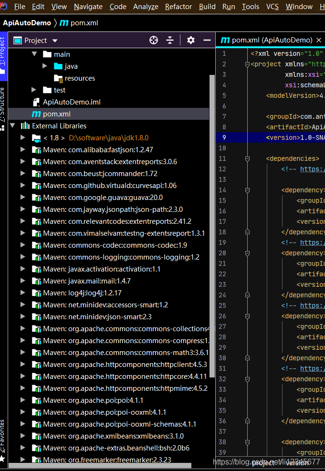Select the resources folder icon
325x471 pixels.
[58, 78]
